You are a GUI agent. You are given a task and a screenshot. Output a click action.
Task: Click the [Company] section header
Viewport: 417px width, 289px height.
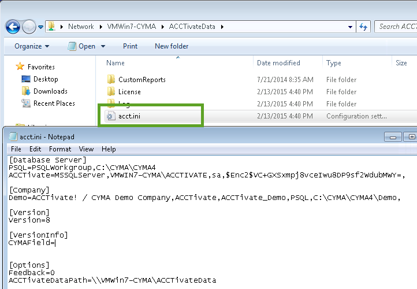pos(29,190)
